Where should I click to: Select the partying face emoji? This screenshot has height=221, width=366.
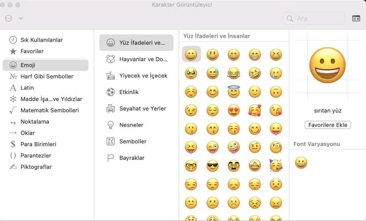click(276, 166)
